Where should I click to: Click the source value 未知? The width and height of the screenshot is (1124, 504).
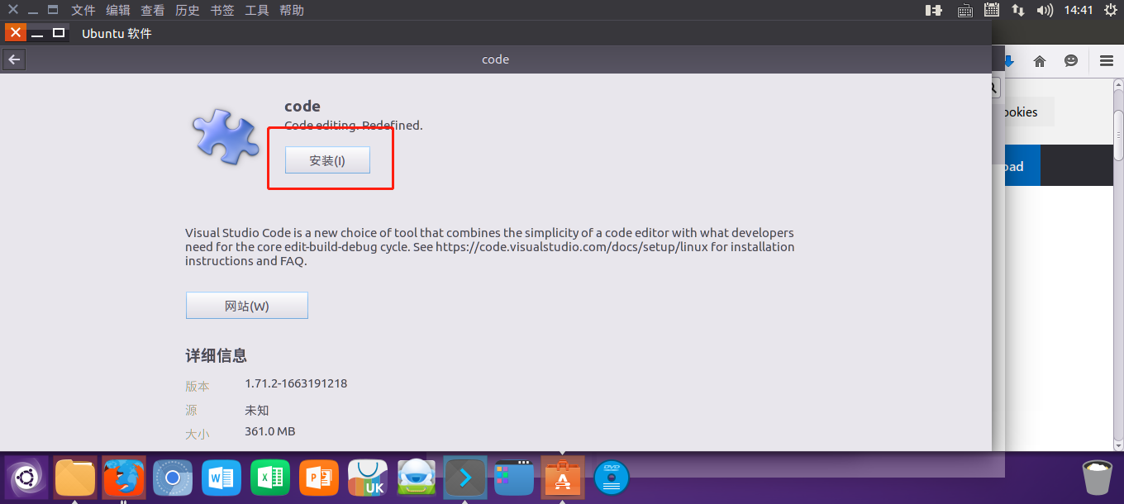point(257,410)
